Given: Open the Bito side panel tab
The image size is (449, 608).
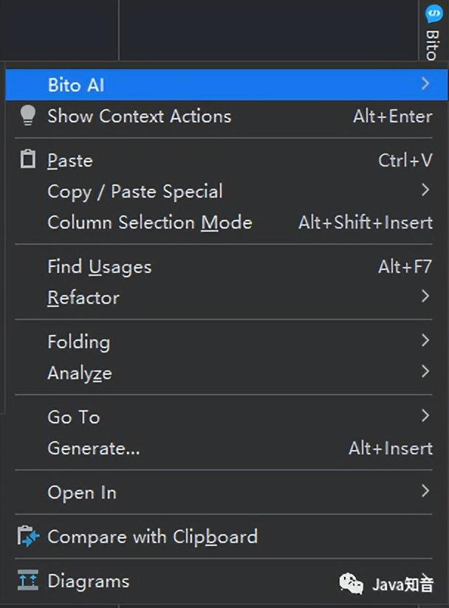Looking at the screenshot, I should (433, 43).
